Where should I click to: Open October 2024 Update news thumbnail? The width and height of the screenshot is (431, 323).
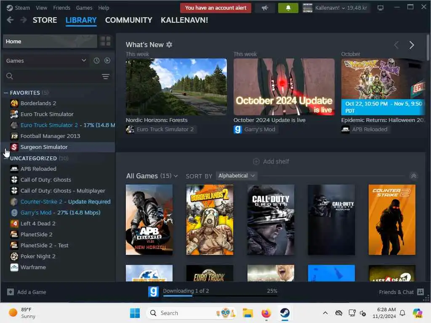click(284, 87)
